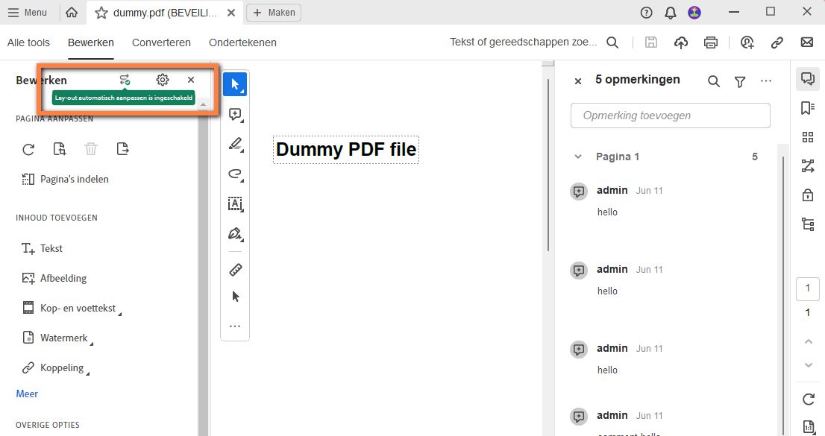The height and width of the screenshot is (436, 825).
Task: Close the Bewerken panel
Action: [x=191, y=80]
